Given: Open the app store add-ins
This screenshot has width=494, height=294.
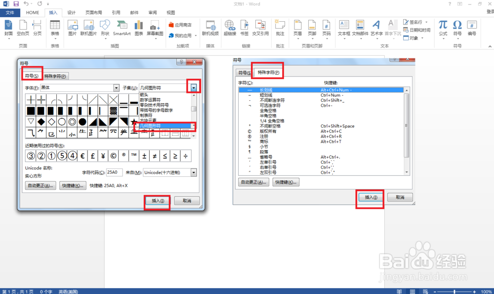Looking at the screenshot, I should point(180,25).
